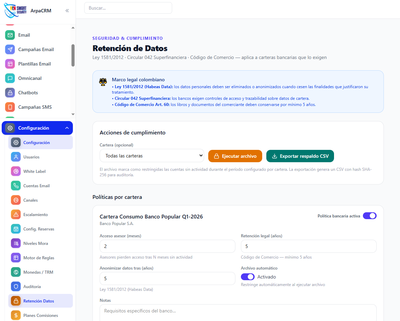Image resolution: width=400 pixels, height=321 pixels.
Task: Click the Anonimizar datos tras (años) field
Action: tap(167, 278)
